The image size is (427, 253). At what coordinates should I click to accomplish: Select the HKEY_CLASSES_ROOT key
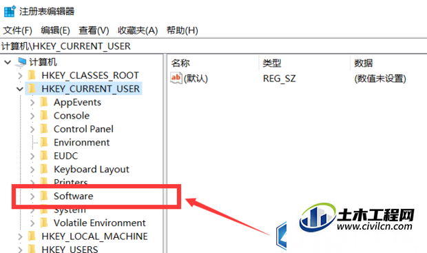pyautogui.click(x=90, y=76)
